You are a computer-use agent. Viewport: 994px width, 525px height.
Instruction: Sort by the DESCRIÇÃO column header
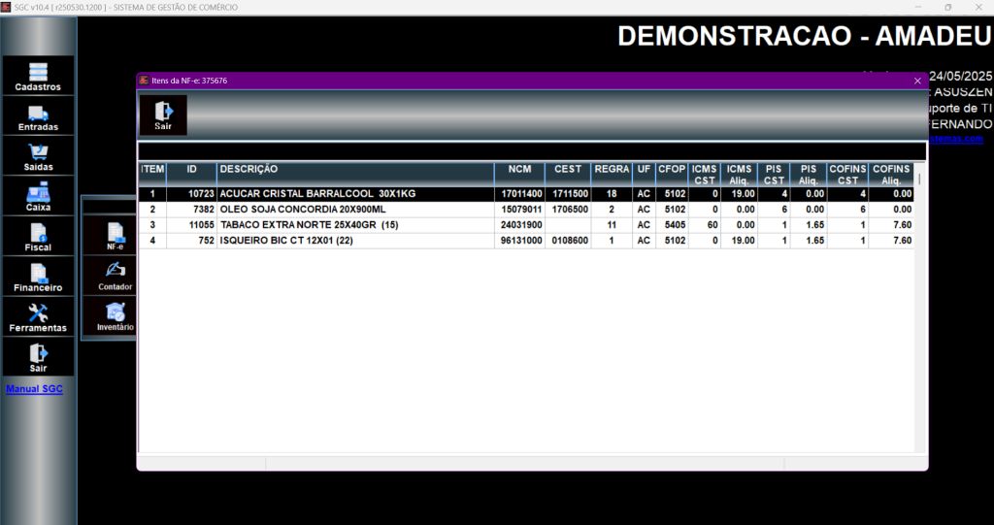(x=355, y=175)
